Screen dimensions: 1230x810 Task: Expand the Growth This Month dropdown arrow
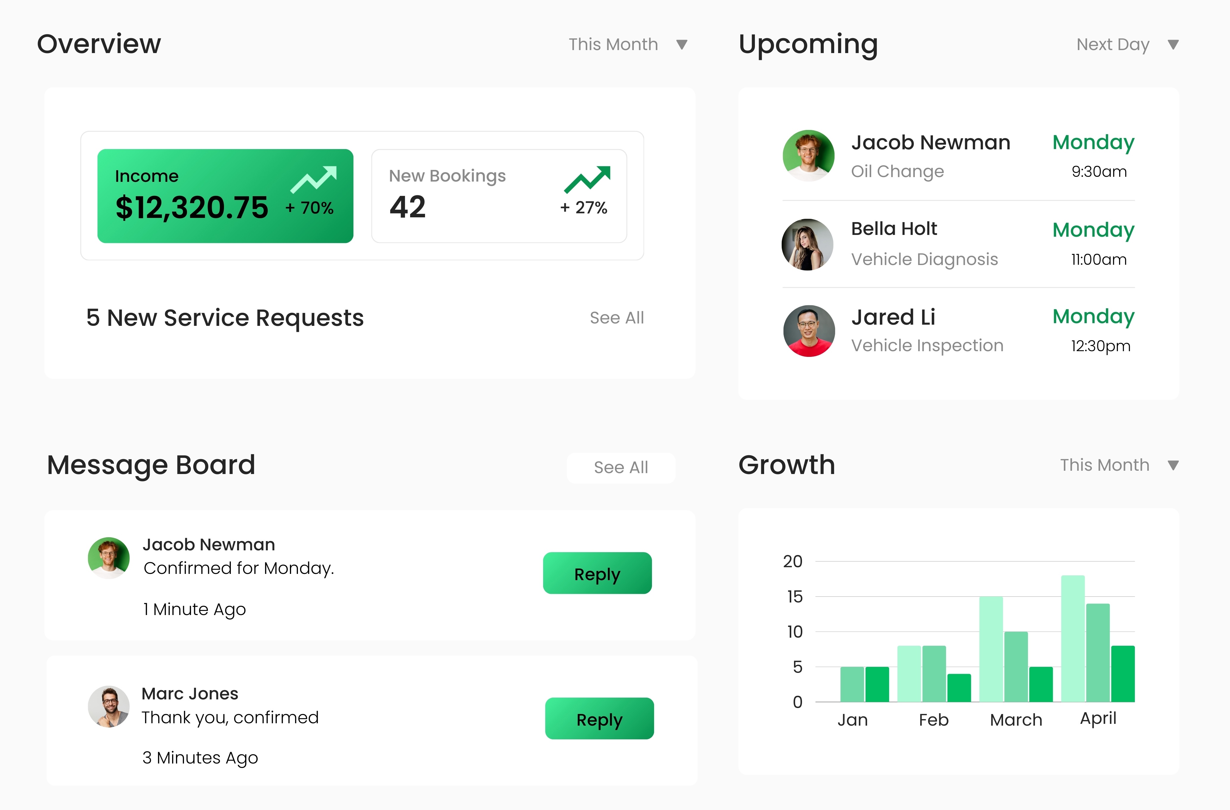[x=1174, y=465]
